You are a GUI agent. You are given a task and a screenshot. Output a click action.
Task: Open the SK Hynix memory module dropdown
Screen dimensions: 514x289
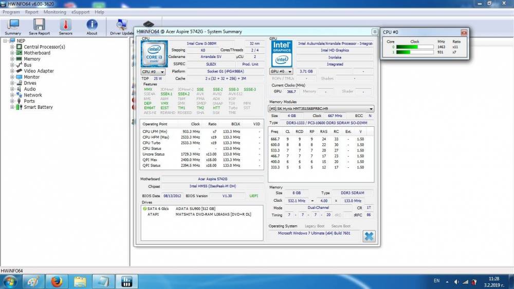(321, 109)
